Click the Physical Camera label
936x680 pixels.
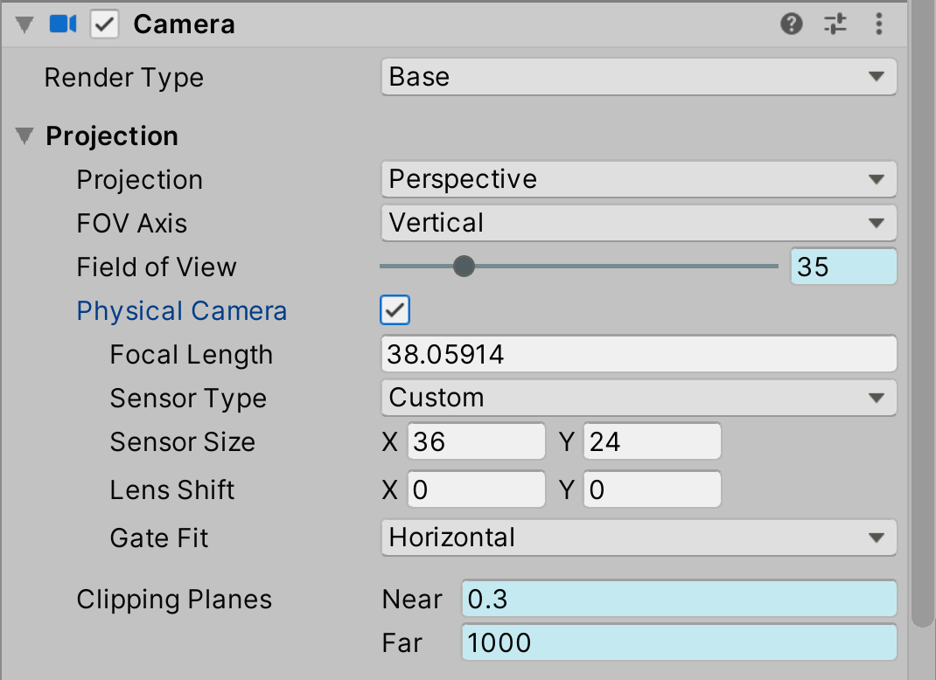coord(182,311)
